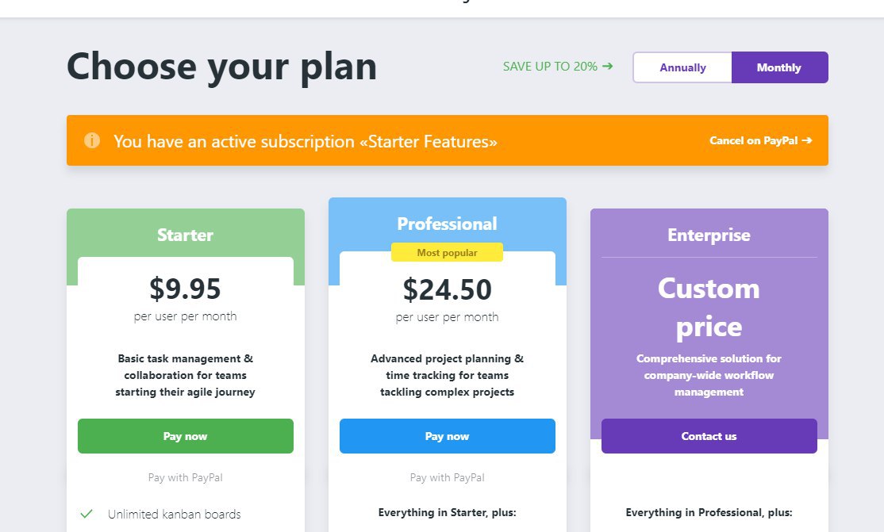Click the green arrow after SAVE UP TO 20%
Viewport: 884px width, 532px height.
pos(607,66)
